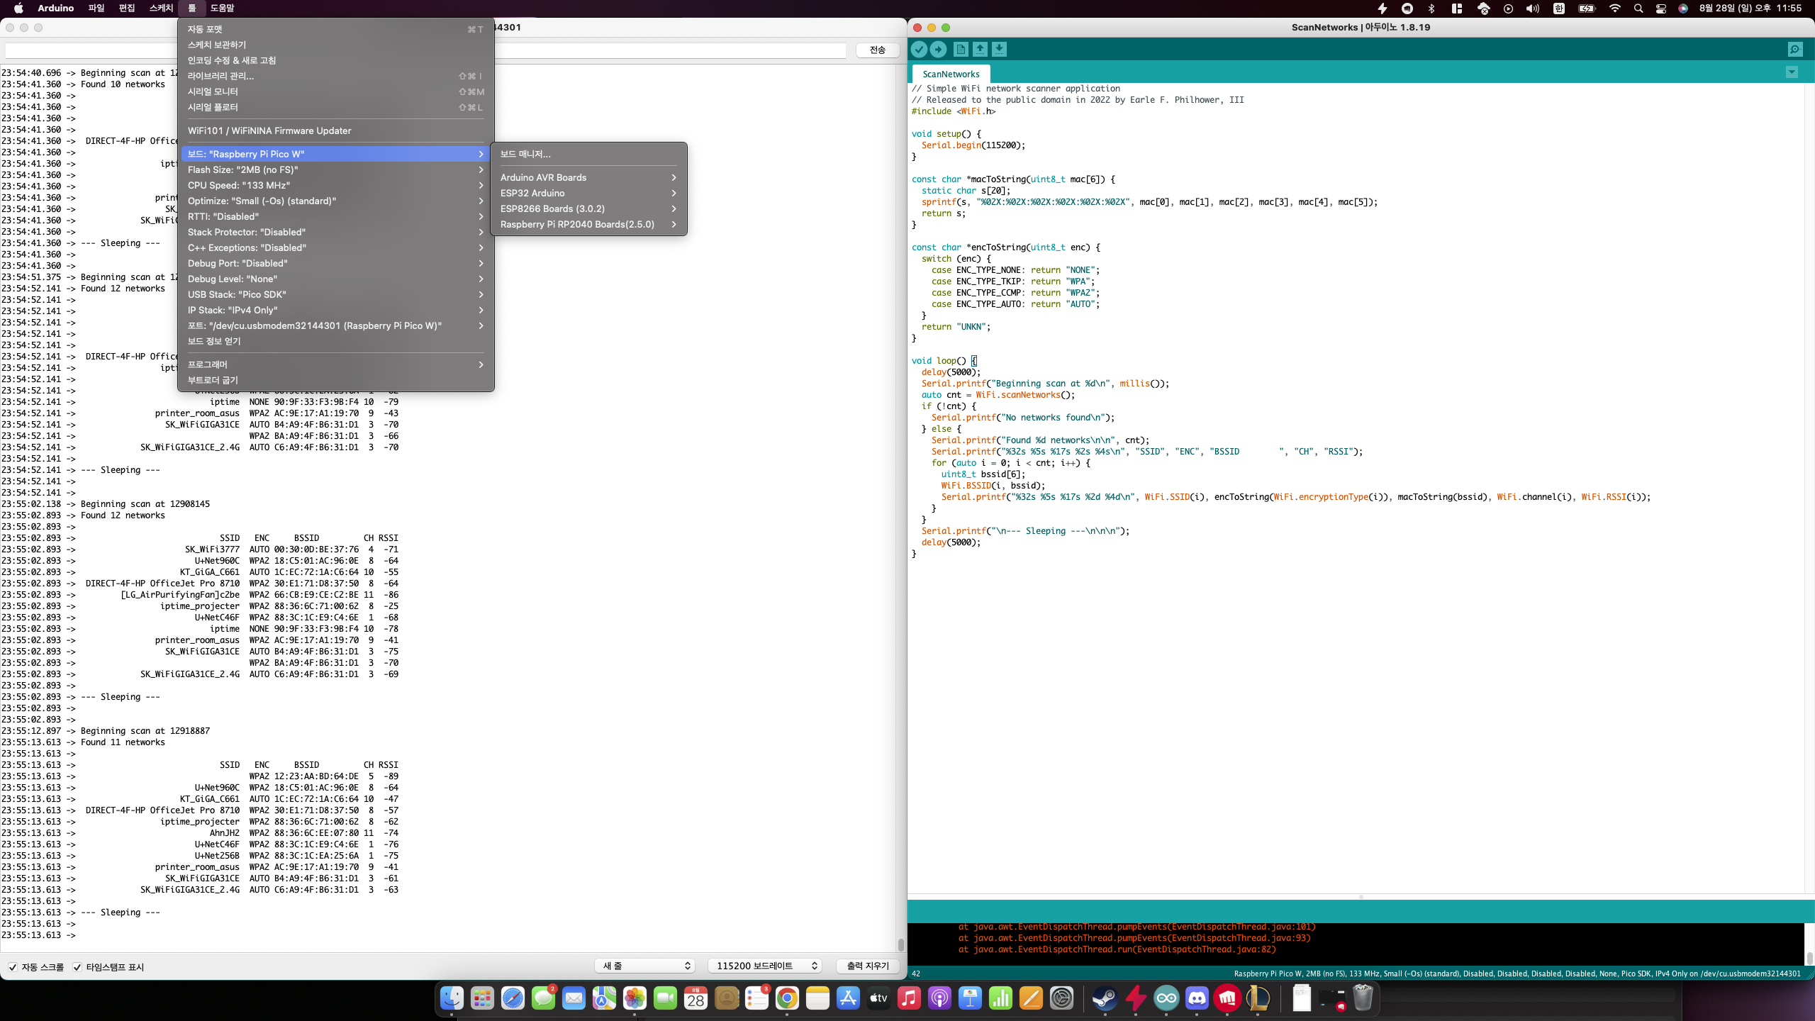Open Photos app from the Dock

(635, 998)
